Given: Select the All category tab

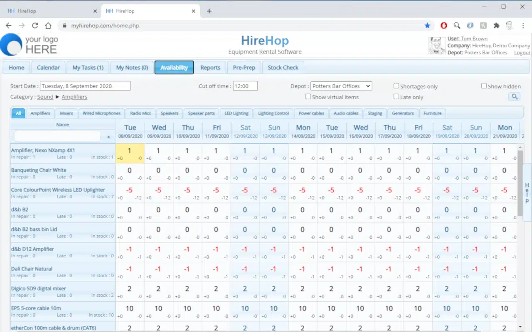Looking at the screenshot, I should pos(18,113).
